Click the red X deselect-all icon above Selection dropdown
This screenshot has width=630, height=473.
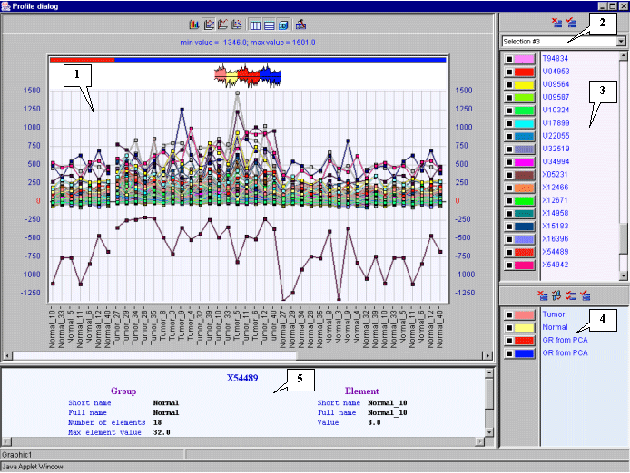(556, 24)
